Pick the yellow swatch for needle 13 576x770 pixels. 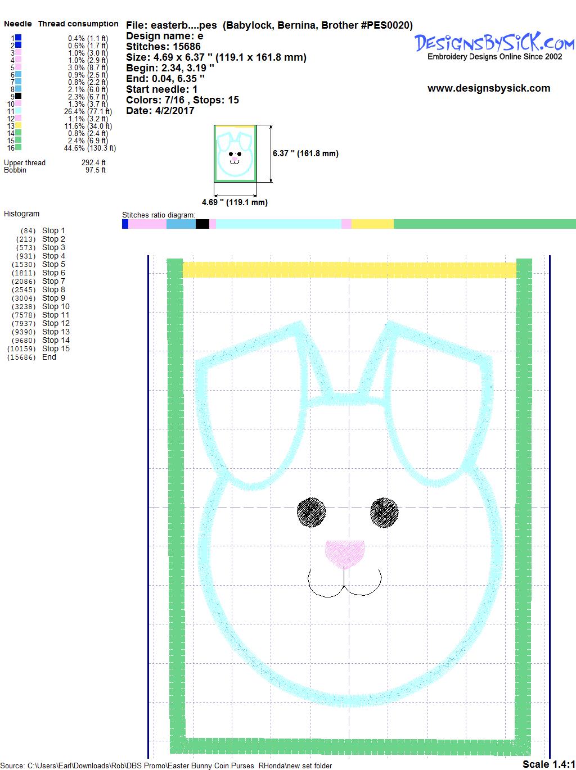pos(19,125)
